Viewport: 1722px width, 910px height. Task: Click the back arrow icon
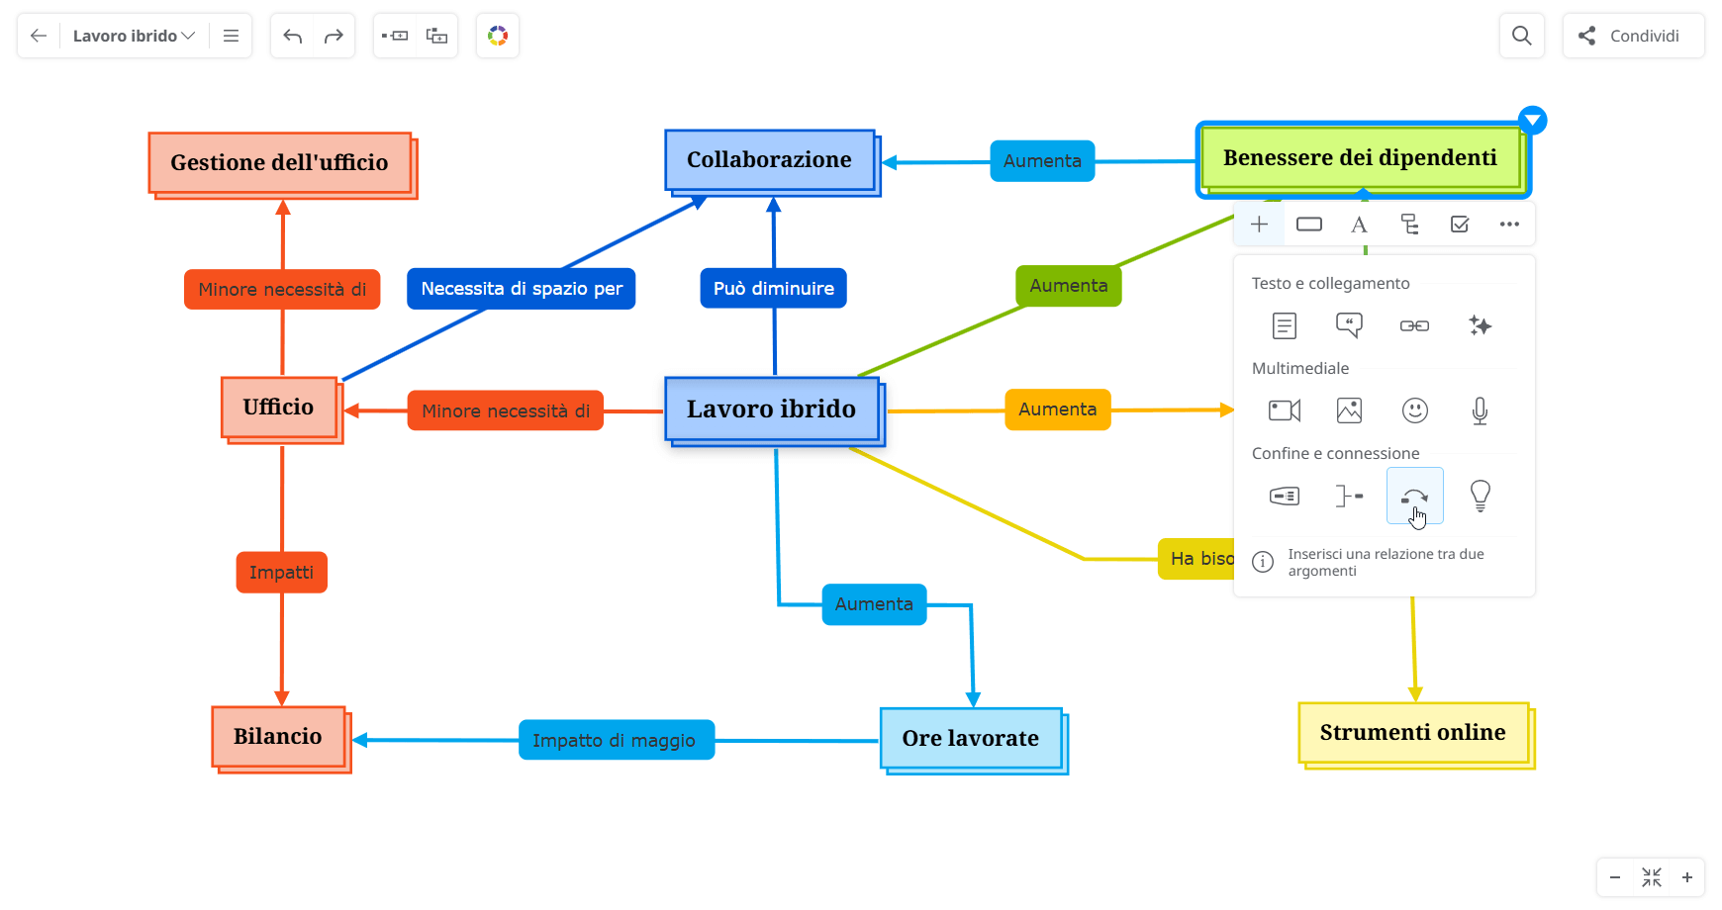click(39, 36)
